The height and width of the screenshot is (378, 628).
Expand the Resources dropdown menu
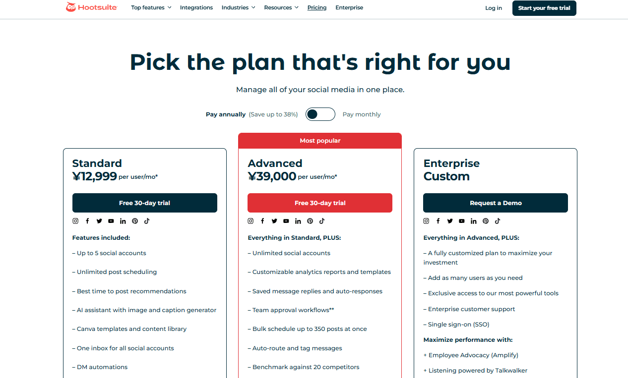(281, 7)
